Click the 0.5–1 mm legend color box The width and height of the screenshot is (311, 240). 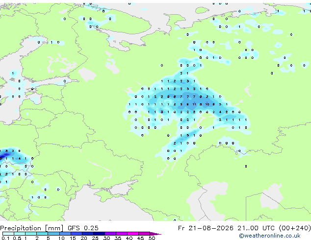click(x=20, y=234)
